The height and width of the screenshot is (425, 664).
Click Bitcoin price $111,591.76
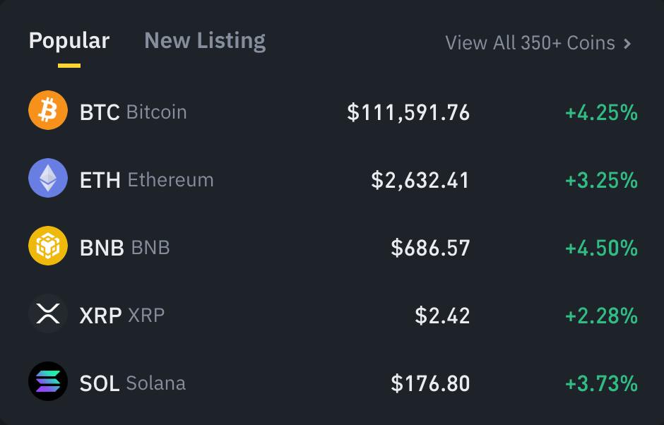[408, 112]
